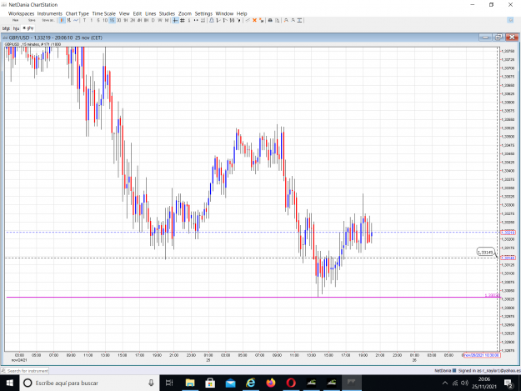Open the Mail app from the taskbar

(x=230, y=383)
